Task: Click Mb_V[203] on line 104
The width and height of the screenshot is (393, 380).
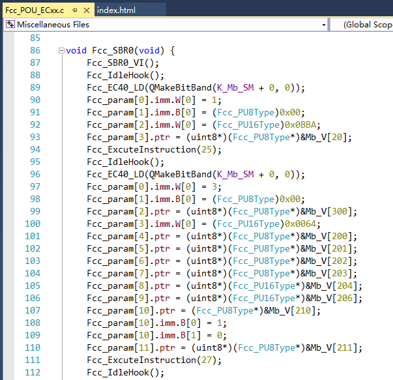Action: pos(328,274)
